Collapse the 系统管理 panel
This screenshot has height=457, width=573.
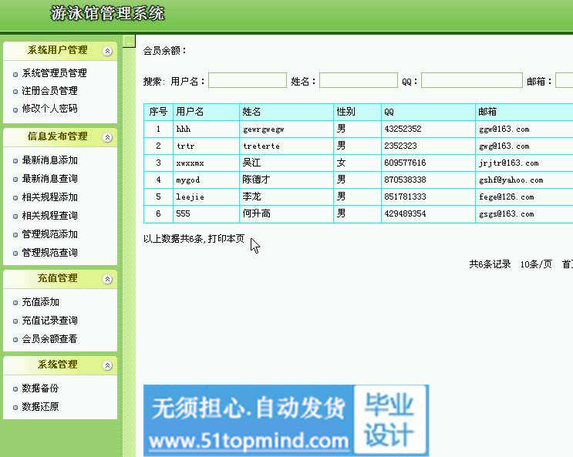click(x=107, y=365)
